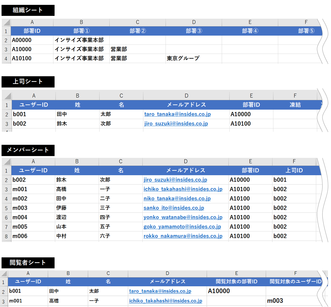
Task: Select the 閲覧対象の部署ID header cell
Action: pos(236,281)
